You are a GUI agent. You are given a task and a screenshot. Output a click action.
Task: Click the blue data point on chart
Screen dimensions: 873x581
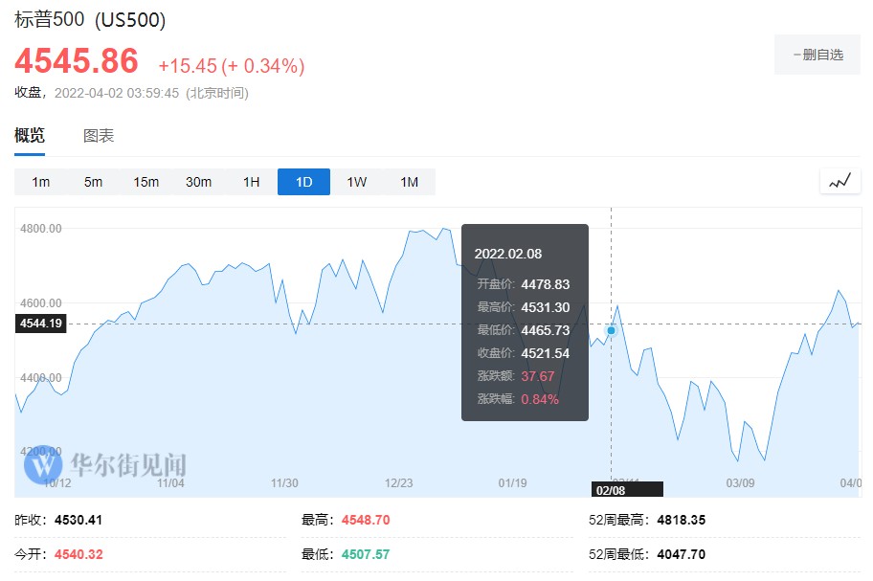pyautogui.click(x=611, y=330)
